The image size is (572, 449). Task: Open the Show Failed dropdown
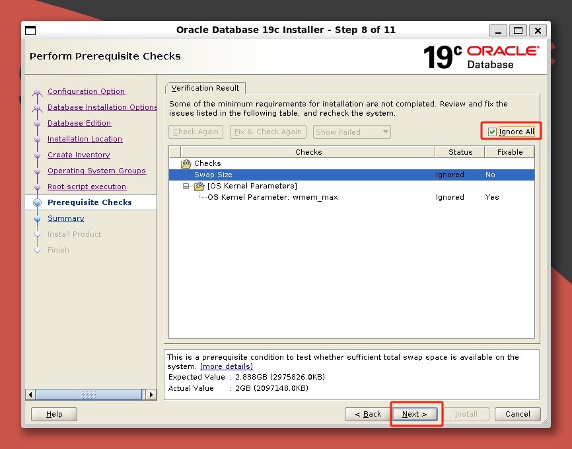tap(351, 132)
